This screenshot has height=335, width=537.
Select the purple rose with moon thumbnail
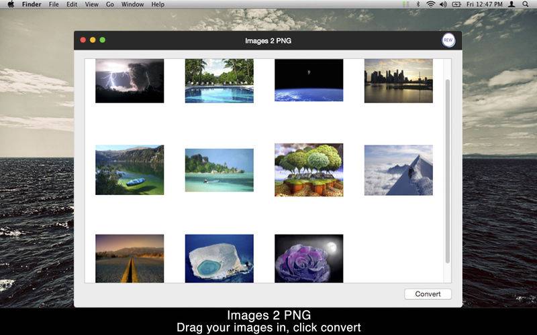pos(309,259)
